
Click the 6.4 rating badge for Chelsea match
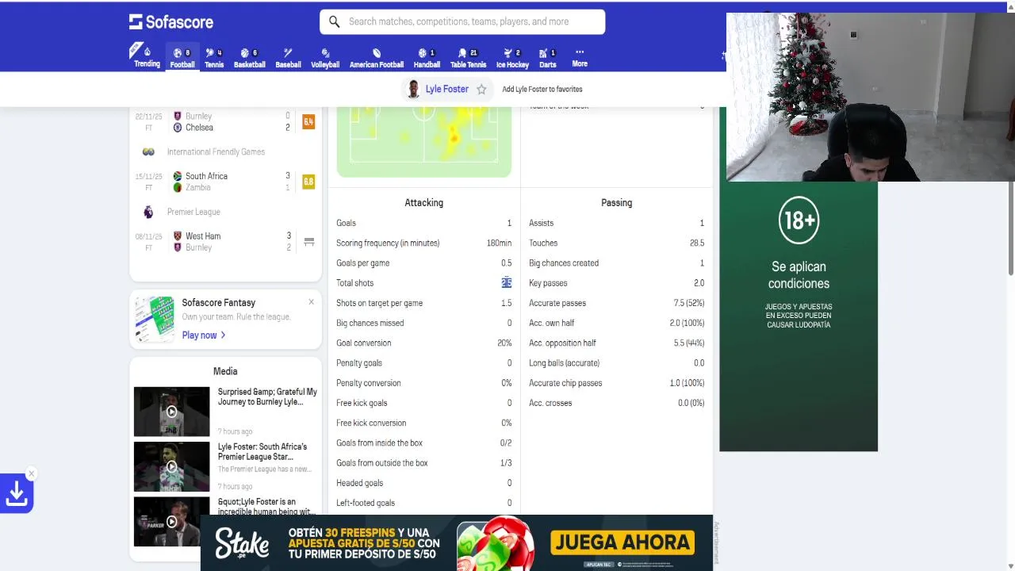[x=308, y=121]
